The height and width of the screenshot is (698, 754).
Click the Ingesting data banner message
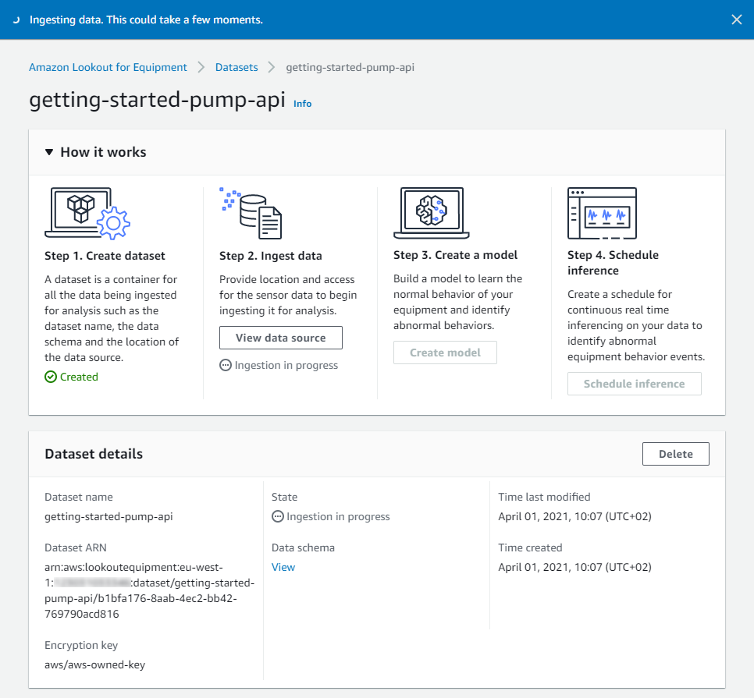pos(146,19)
